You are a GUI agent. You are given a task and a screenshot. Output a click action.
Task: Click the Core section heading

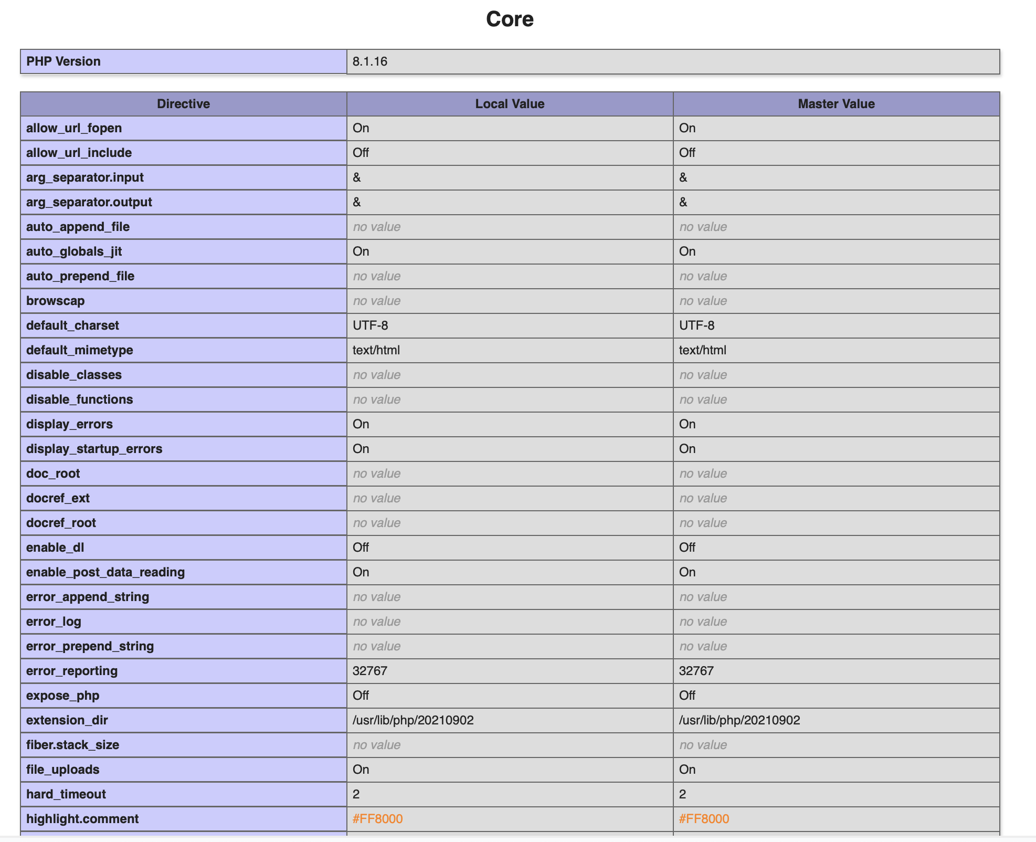510,19
